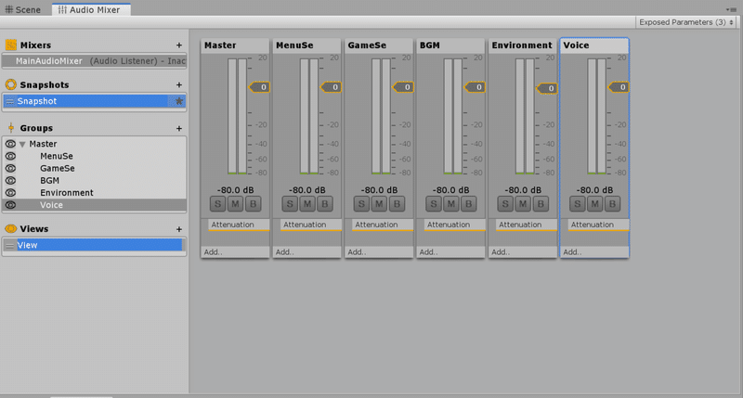Select the Attenuation effect on Master strip
This screenshot has height=398, width=743.
pyautogui.click(x=239, y=225)
